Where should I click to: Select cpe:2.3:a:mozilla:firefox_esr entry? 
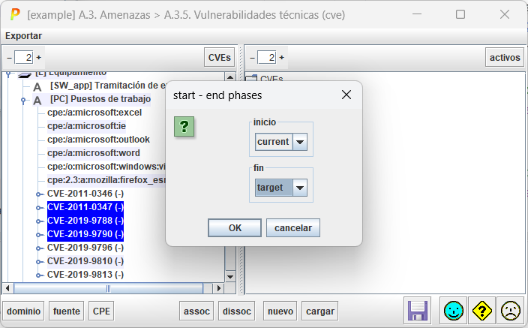[106, 180]
